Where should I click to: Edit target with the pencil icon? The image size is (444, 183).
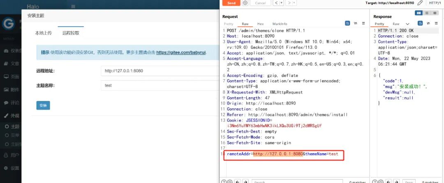[x=420, y=3]
